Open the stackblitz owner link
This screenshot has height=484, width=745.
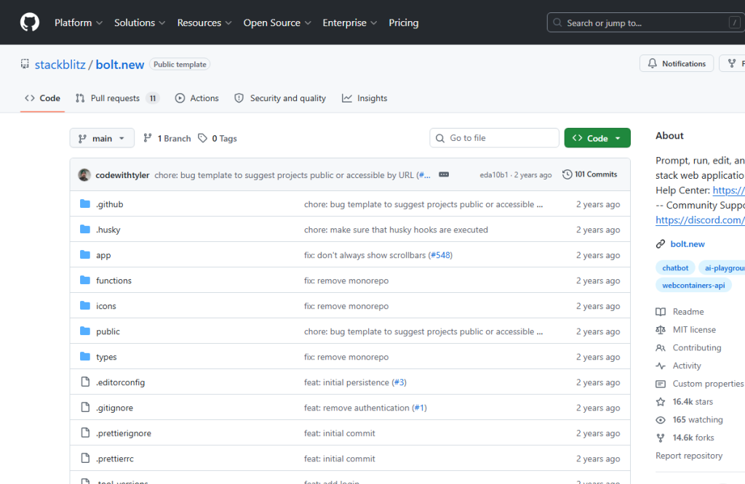tap(60, 65)
